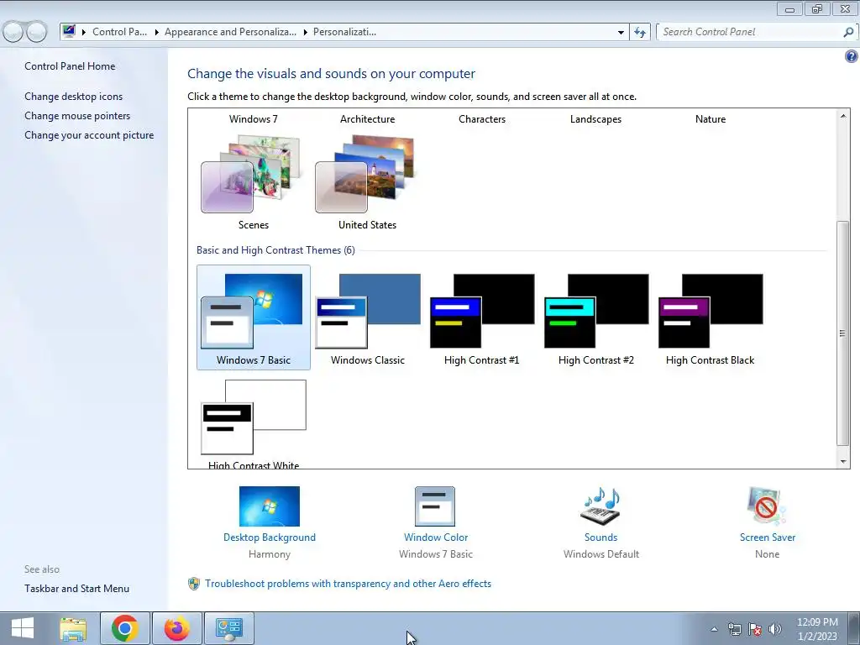The height and width of the screenshot is (645, 860).
Task: Launch Firefox from the taskbar
Action: coord(176,628)
